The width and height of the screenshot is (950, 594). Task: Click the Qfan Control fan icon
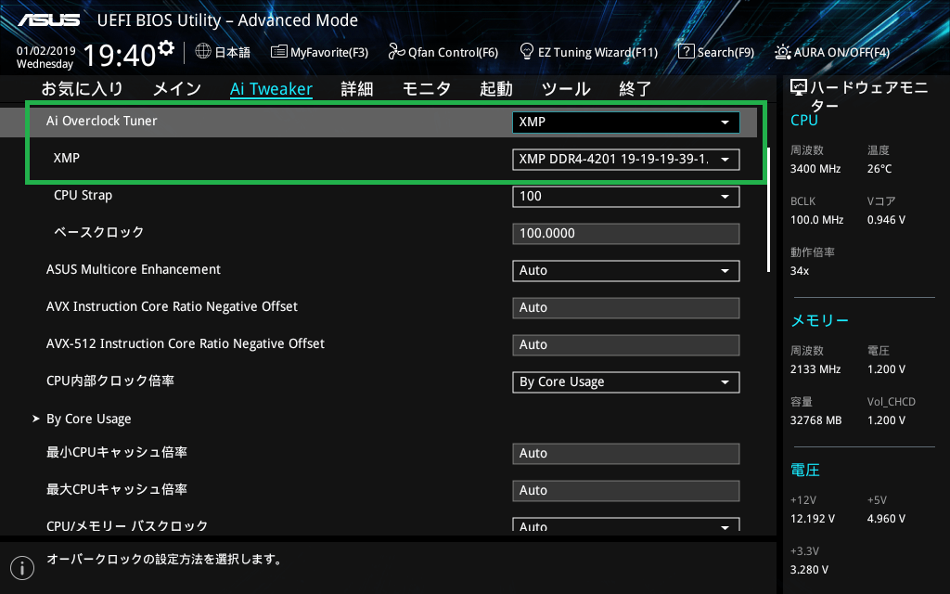point(396,52)
